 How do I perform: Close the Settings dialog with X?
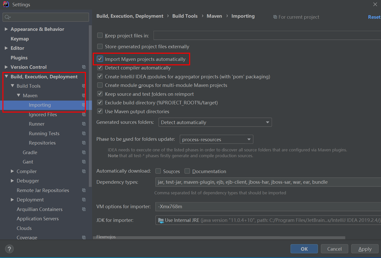(375, 4)
